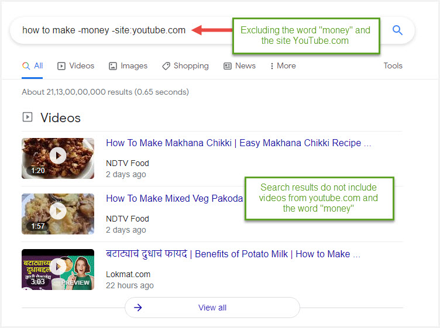The width and height of the screenshot is (440, 328).
Task: Open the Tools filter options
Action: tap(393, 66)
